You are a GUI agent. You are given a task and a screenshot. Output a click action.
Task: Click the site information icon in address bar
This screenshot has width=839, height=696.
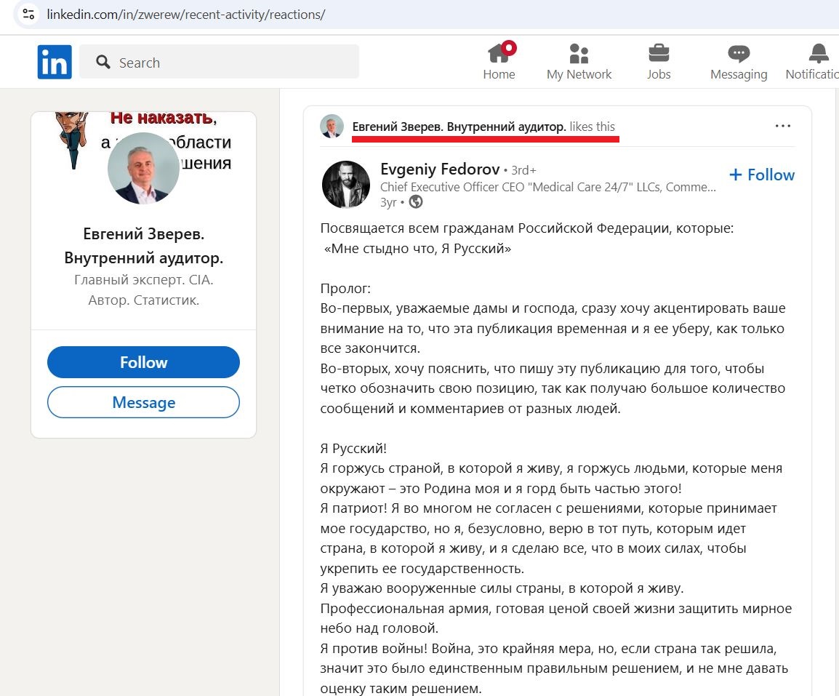28,14
